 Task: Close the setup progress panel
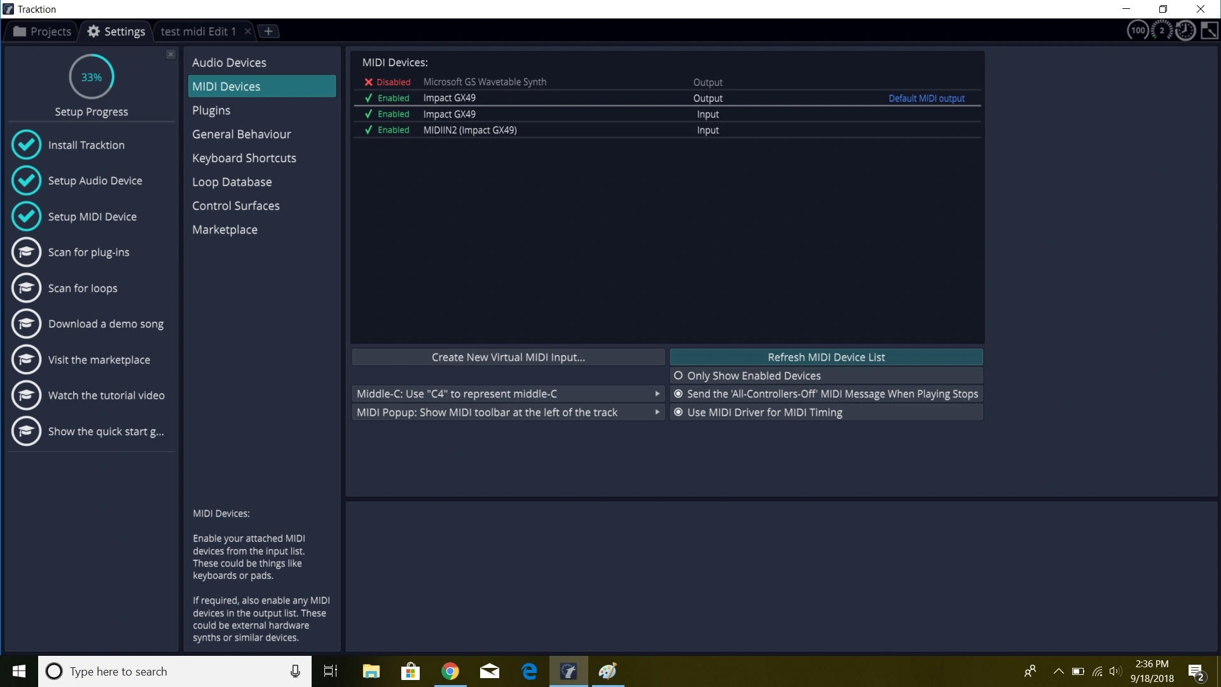click(x=170, y=55)
